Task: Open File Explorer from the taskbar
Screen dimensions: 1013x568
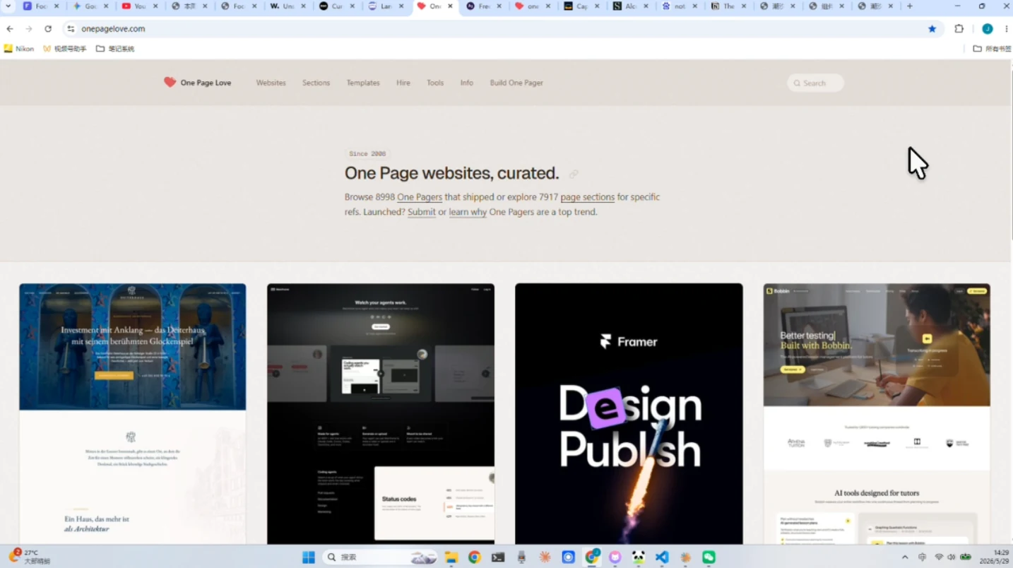Action: tap(451, 557)
